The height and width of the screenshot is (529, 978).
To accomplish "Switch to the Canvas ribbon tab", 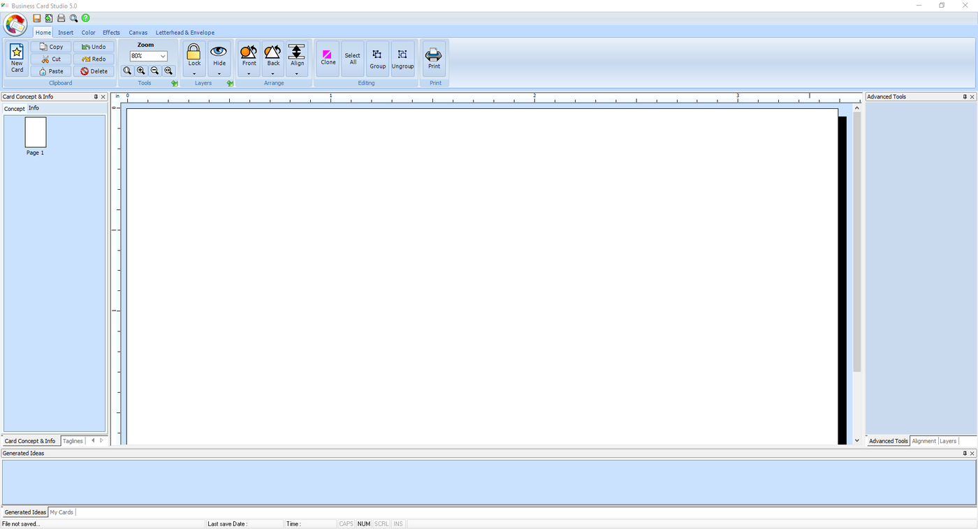I will (138, 32).
